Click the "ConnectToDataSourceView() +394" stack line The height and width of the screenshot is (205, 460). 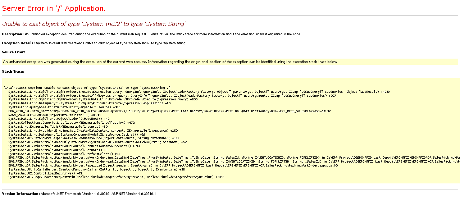point(74,146)
